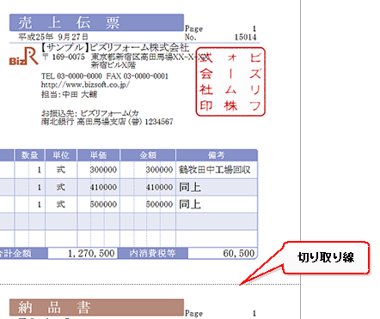Click the slip number 15014
Screen dimensions: 380x319
click(x=246, y=37)
